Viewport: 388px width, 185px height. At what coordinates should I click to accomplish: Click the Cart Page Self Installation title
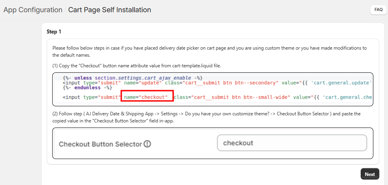coord(110,10)
